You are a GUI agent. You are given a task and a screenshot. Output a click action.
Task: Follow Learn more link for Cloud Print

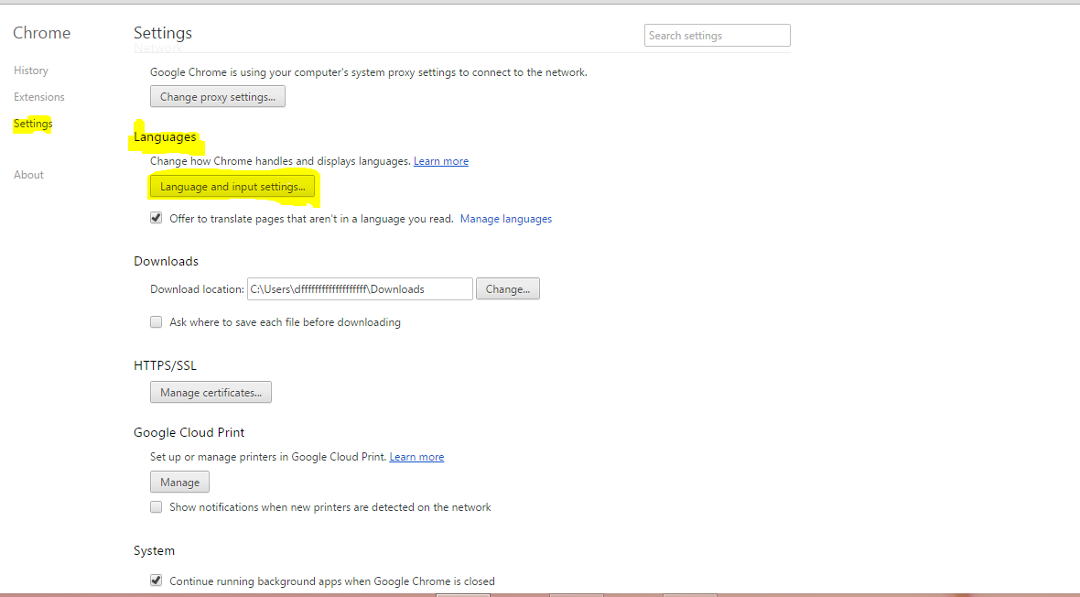(416, 457)
